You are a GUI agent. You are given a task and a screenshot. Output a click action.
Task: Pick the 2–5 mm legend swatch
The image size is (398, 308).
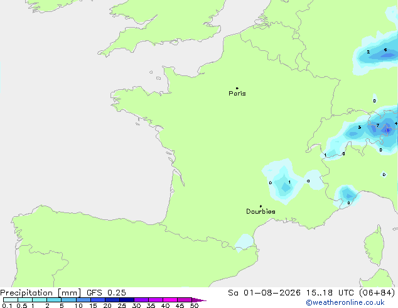54,300
